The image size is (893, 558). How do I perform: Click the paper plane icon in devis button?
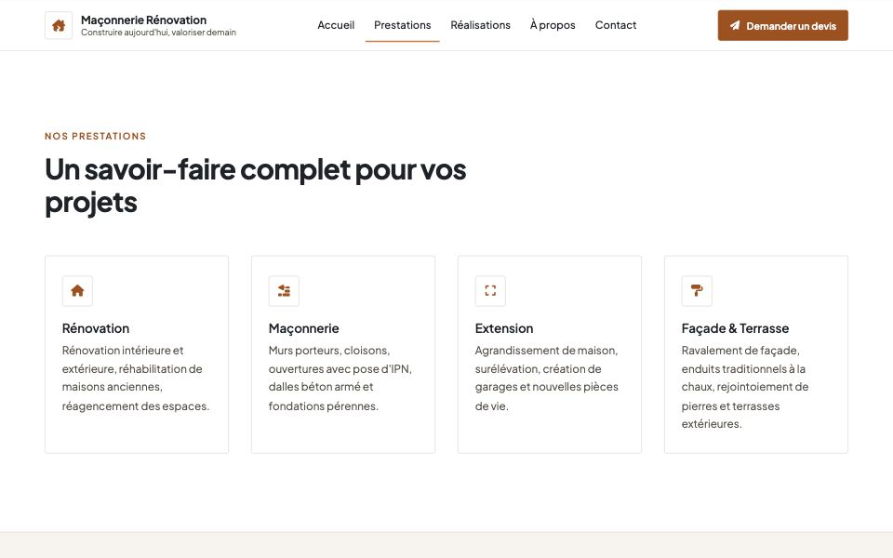[735, 26]
